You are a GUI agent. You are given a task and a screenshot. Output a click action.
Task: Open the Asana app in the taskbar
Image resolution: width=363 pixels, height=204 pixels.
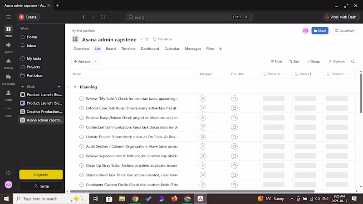point(200,199)
